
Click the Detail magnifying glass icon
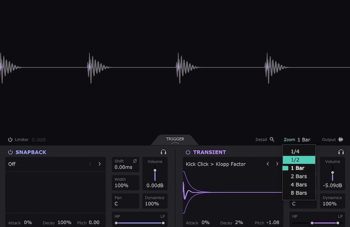pyautogui.click(x=272, y=140)
